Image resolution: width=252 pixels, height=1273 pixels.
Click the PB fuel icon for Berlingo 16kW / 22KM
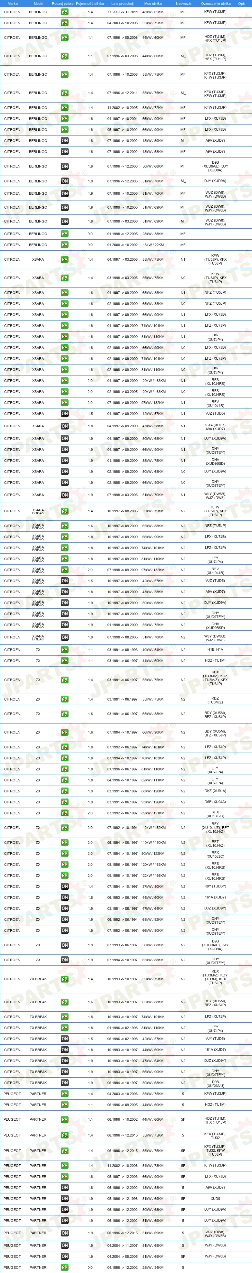click(x=64, y=245)
